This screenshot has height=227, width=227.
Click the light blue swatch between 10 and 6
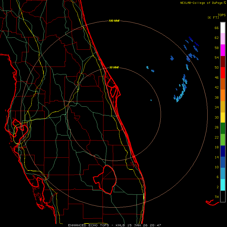pos(223,174)
